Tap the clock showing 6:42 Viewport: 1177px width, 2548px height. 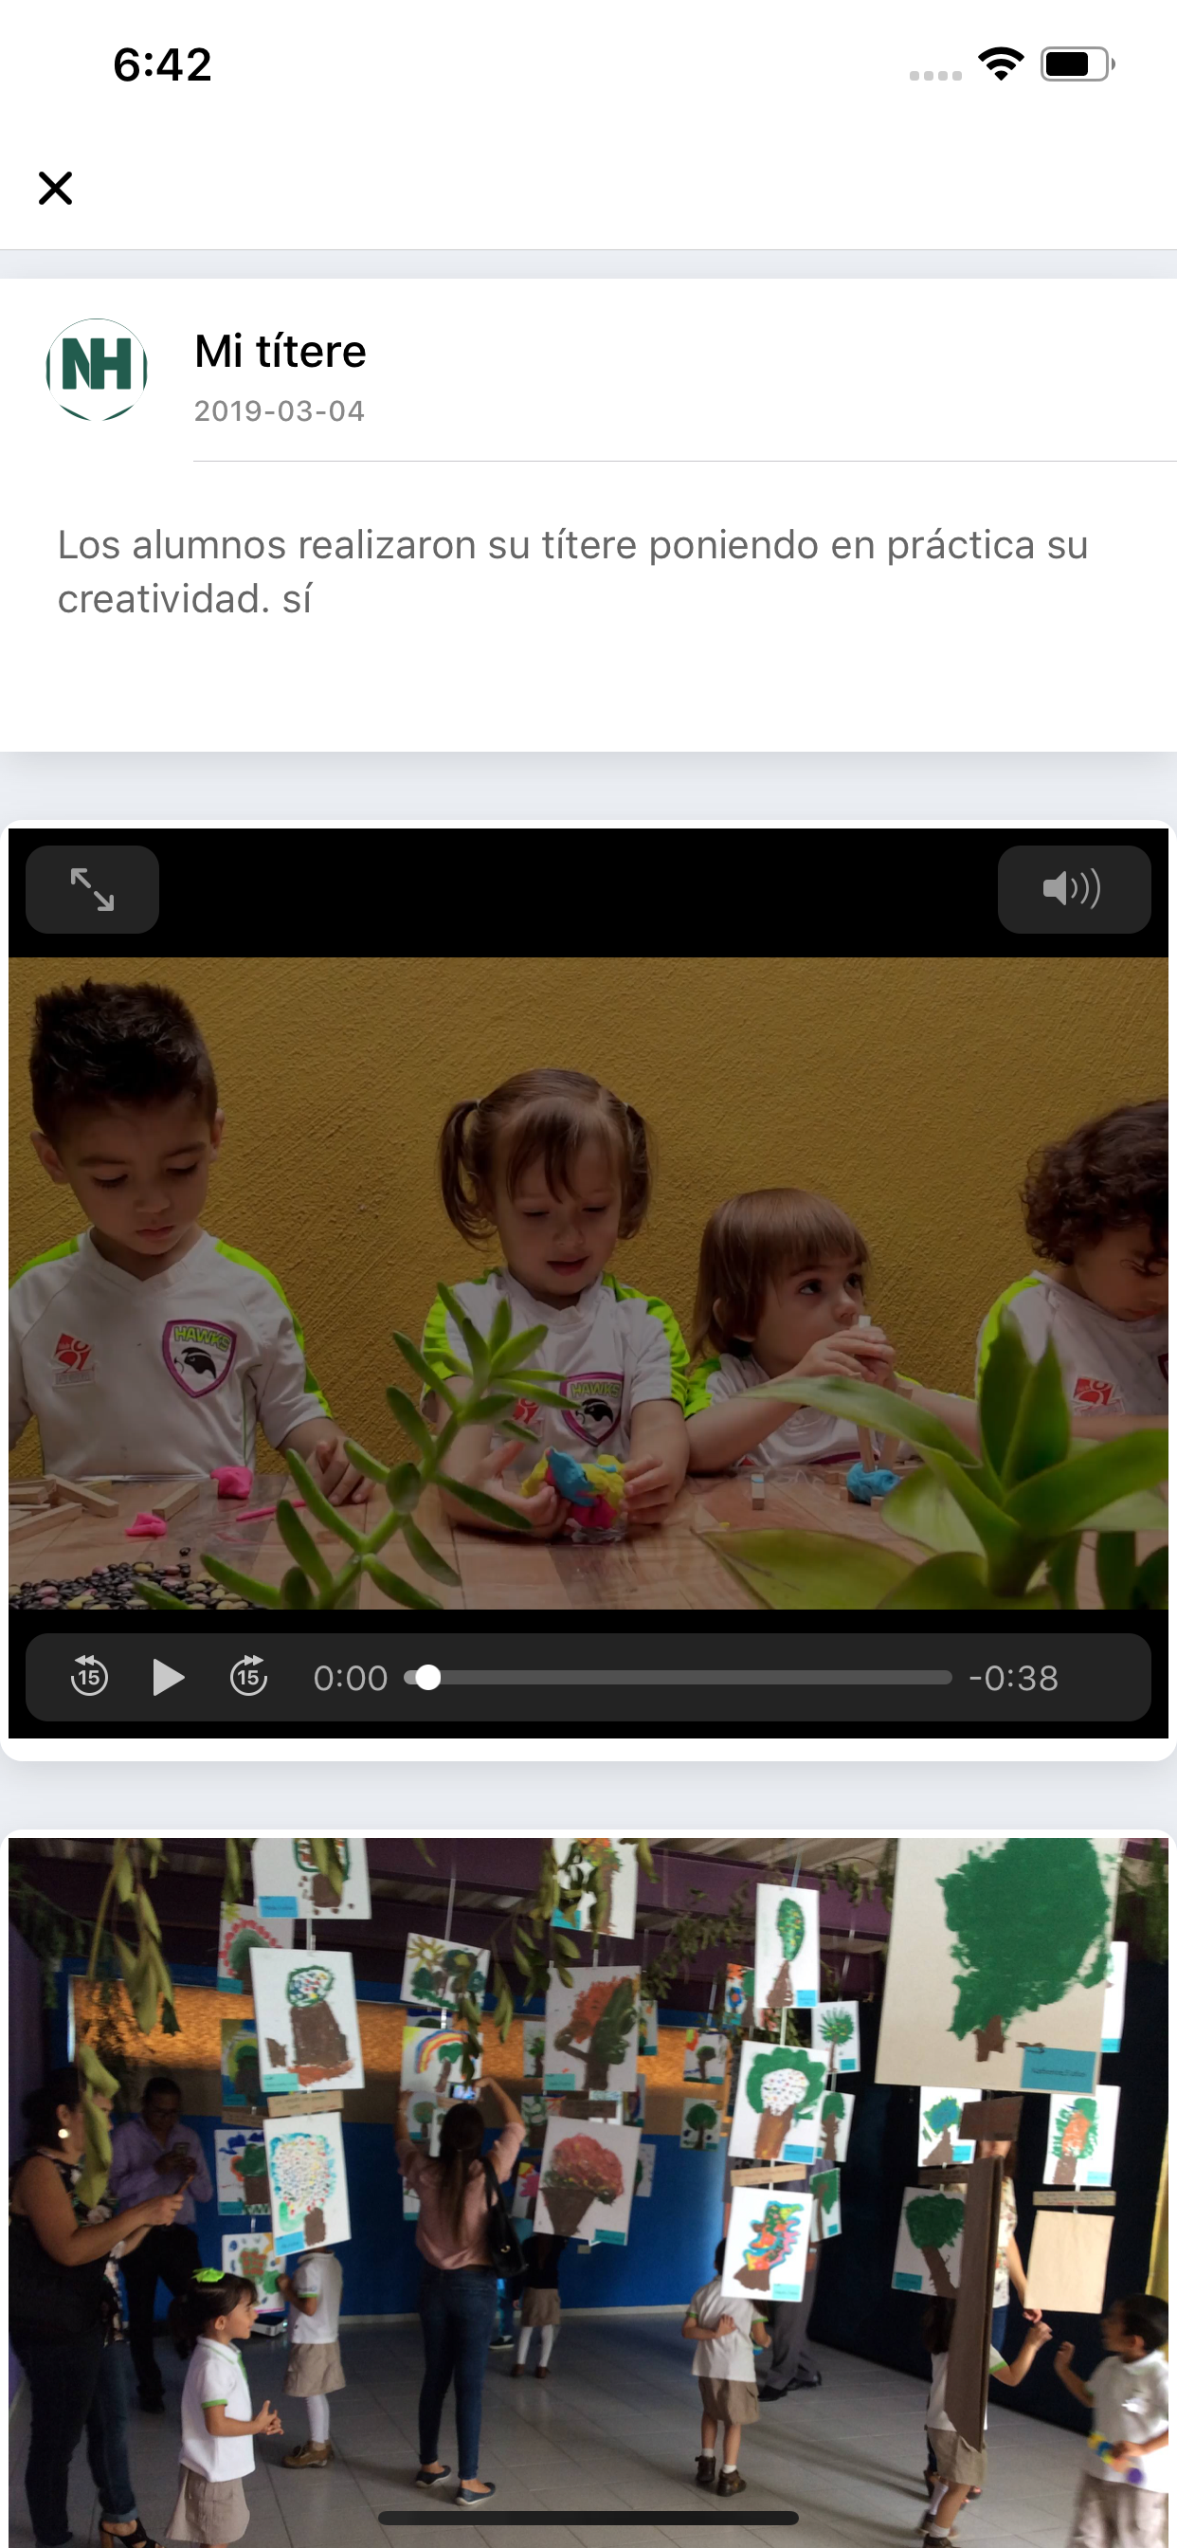click(x=162, y=64)
